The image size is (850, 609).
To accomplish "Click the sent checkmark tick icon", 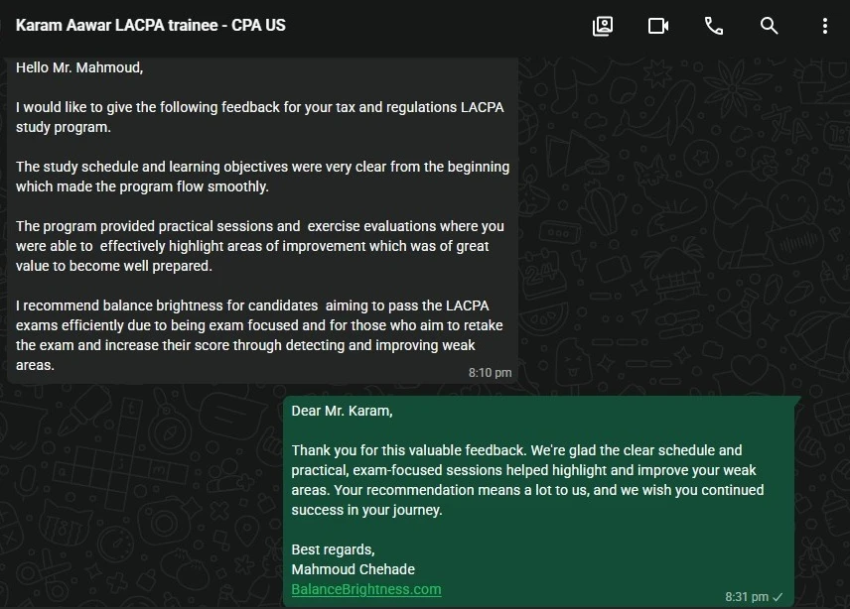I will point(778,597).
